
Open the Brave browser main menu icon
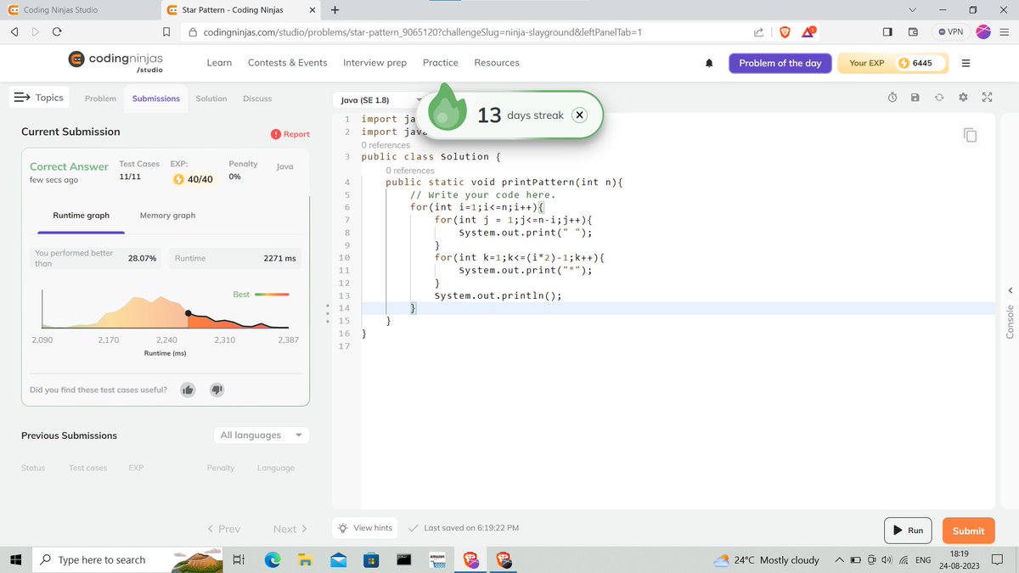(x=1005, y=32)
